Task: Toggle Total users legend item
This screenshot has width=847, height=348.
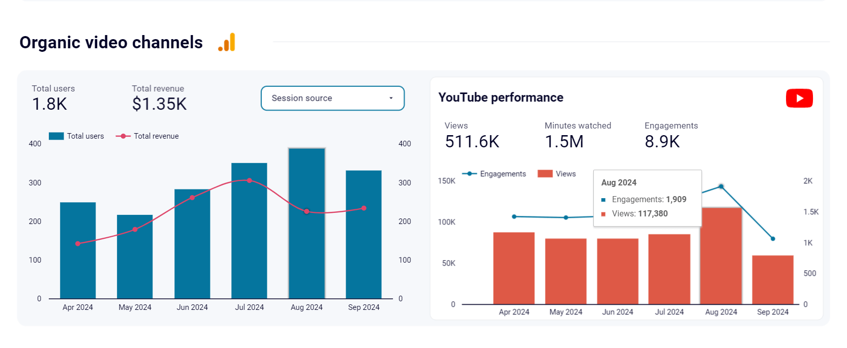Action: coord(76,136)
